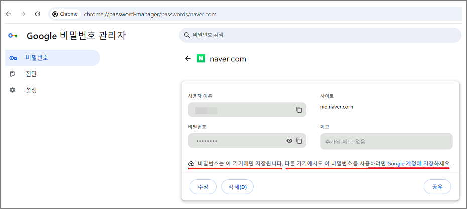
Task: Click the 삭제(D) button
Action: click(238, 187)
